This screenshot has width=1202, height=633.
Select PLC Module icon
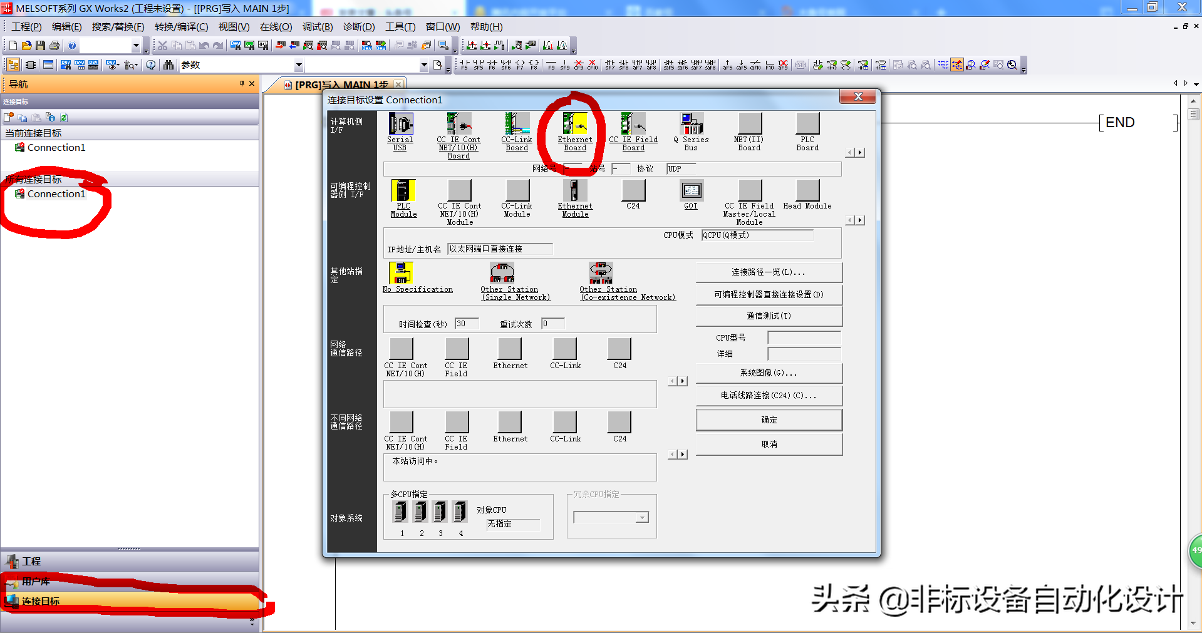click(403, 190)
